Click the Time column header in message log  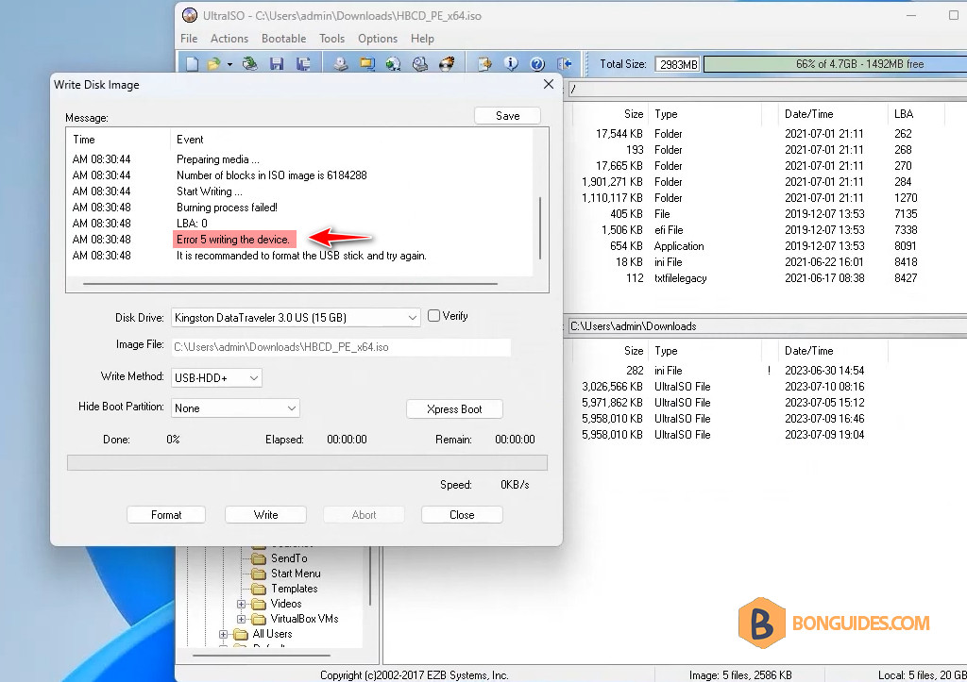tap(84, 140)
